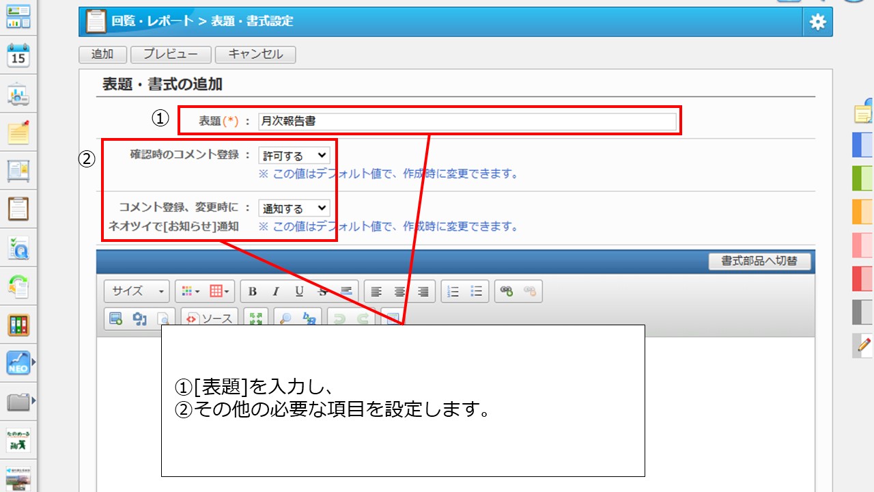Open the yellow pinned memo icon
This screenshot has height=492, width=874.
coord(18,132)
